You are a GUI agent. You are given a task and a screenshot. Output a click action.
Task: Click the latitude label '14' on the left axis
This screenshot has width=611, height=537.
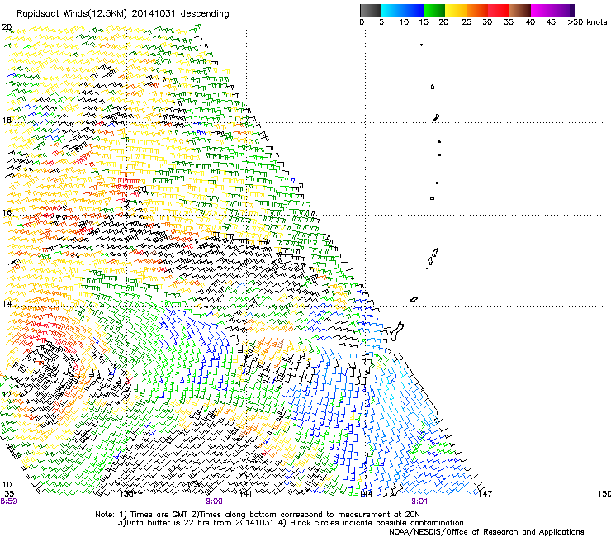click(x=7, y=303)
